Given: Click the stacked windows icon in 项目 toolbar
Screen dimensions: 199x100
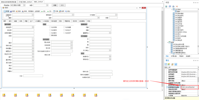Looking at the screenshot, I should click(x=170, y=6).
